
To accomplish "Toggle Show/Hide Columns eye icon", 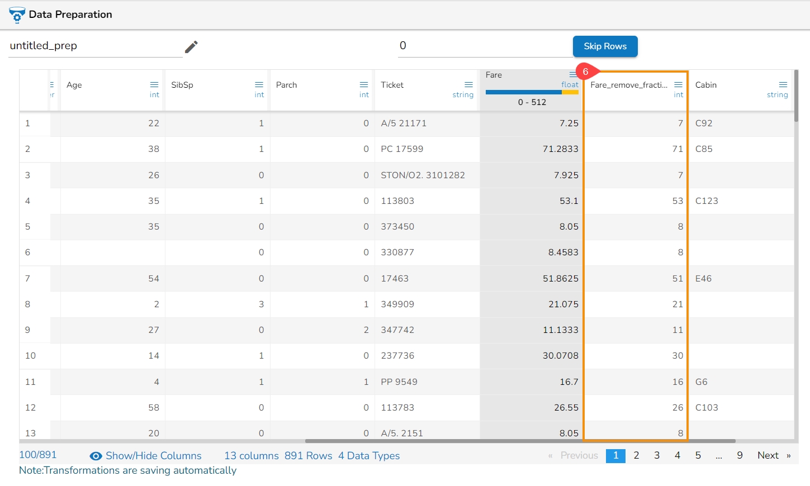I will click(96, 456).
